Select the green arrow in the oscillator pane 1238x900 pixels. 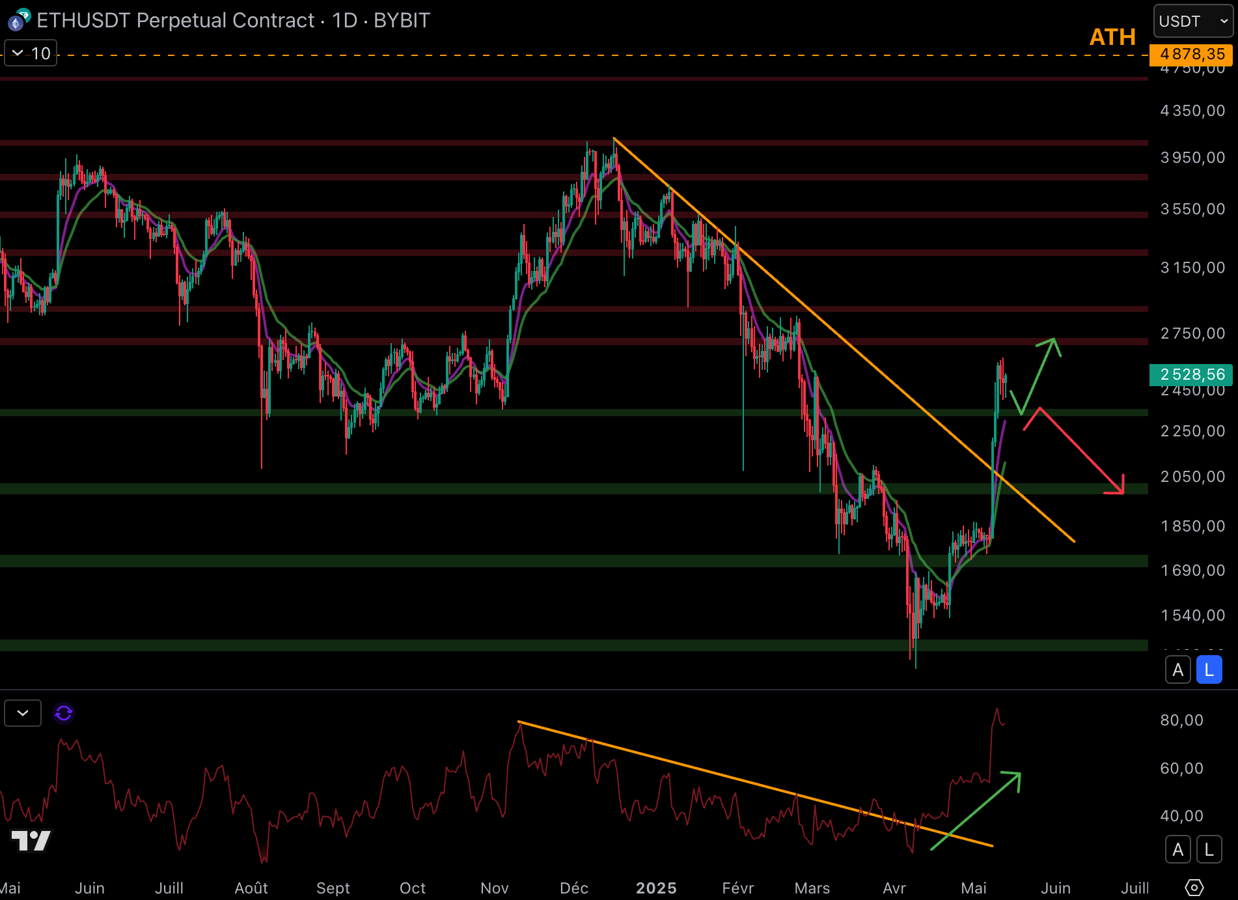pyautogui.click(x=976, y=811)
